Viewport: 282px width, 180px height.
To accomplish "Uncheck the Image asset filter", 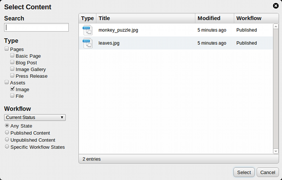I will [12, 89].
